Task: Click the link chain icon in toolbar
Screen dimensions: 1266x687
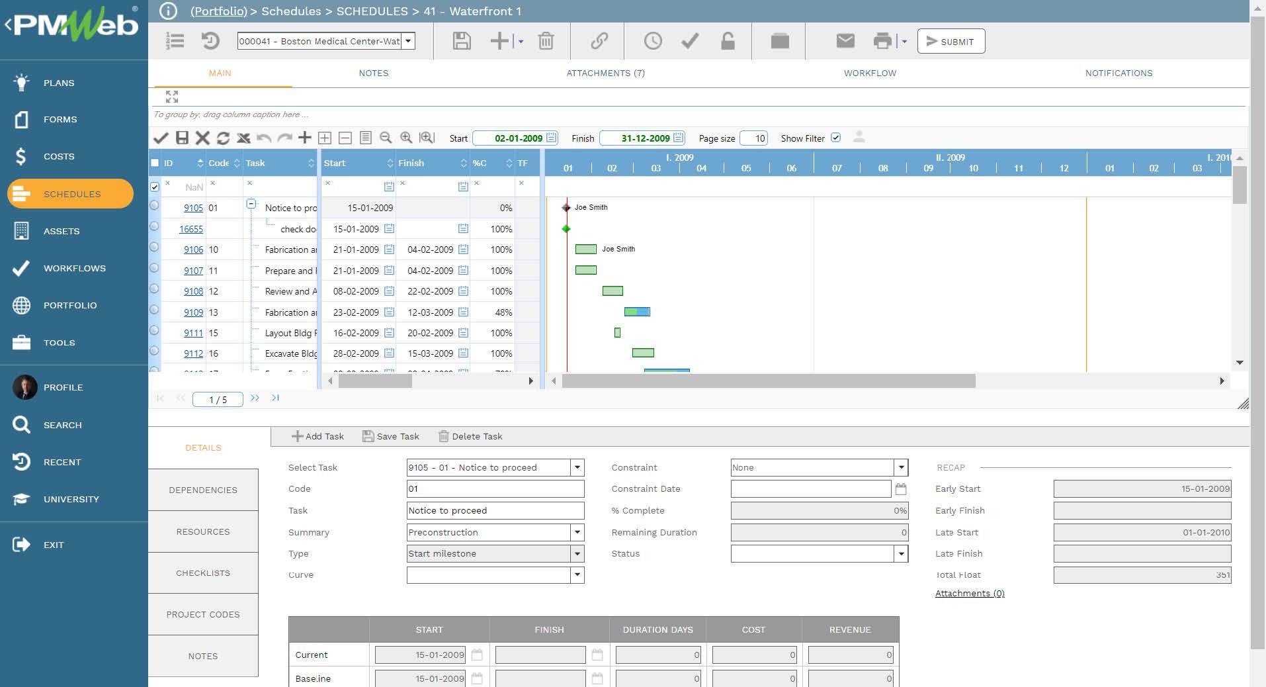Action: [x=599, y=41]
